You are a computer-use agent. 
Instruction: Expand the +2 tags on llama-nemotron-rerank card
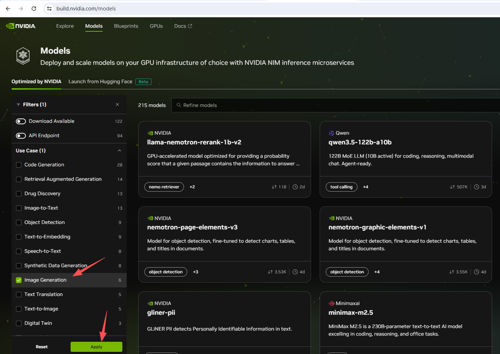(192, 187)
